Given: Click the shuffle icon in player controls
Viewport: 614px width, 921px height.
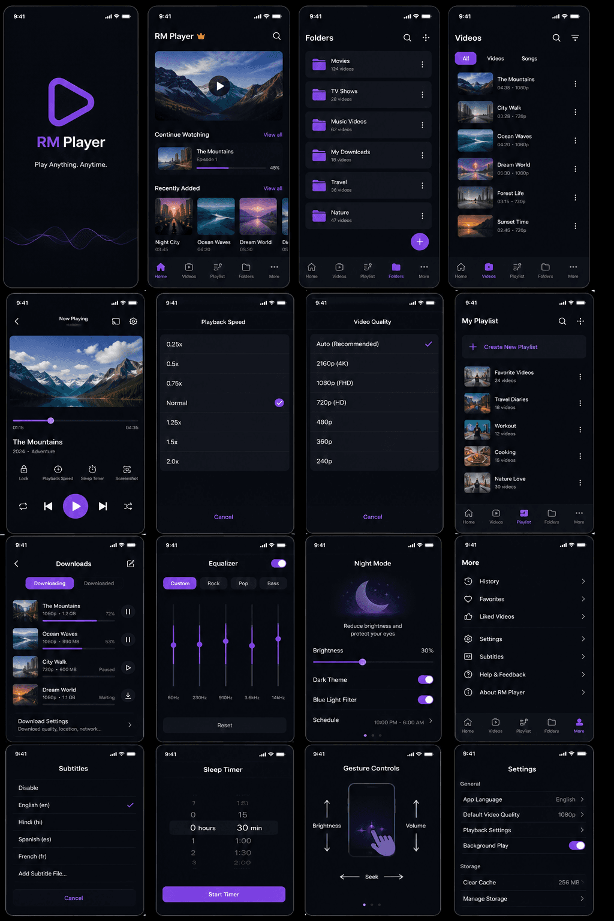Looking at the screenshot, I should pyautogui.click(x=128, y=506).
